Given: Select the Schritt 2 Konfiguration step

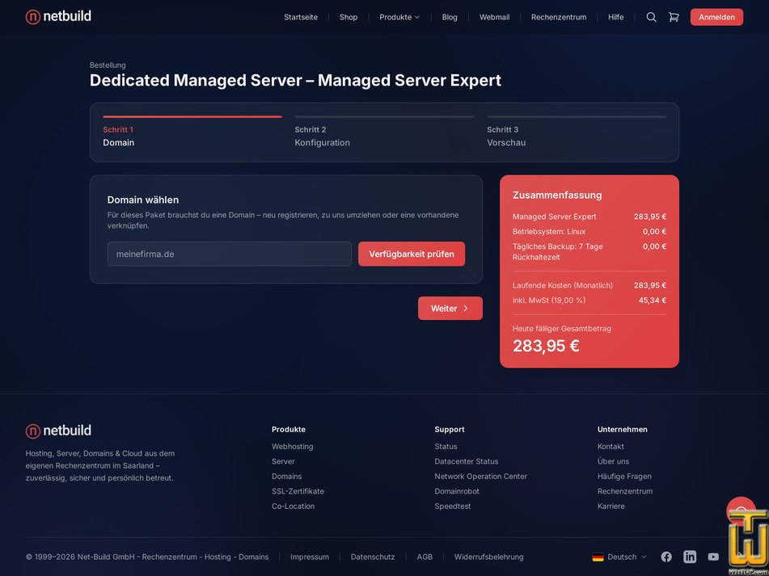Looking at the screenshot, I should pyautogui.click(x=384, y=132).
